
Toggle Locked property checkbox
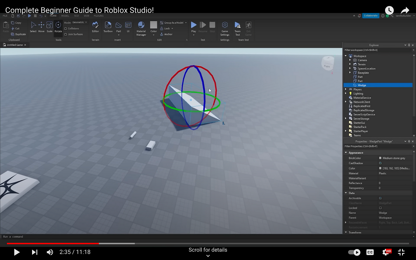[x=380, y=208]
